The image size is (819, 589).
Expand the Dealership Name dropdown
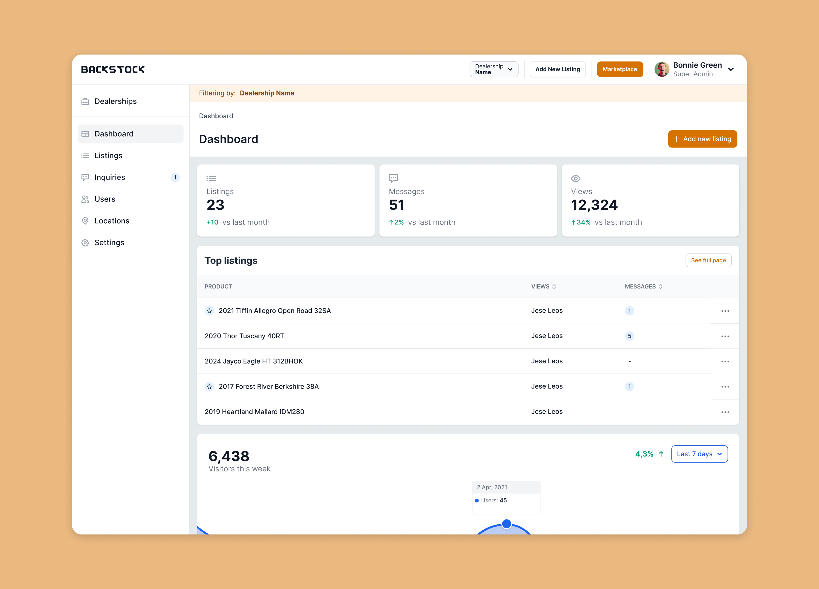(x=494, y=69)
